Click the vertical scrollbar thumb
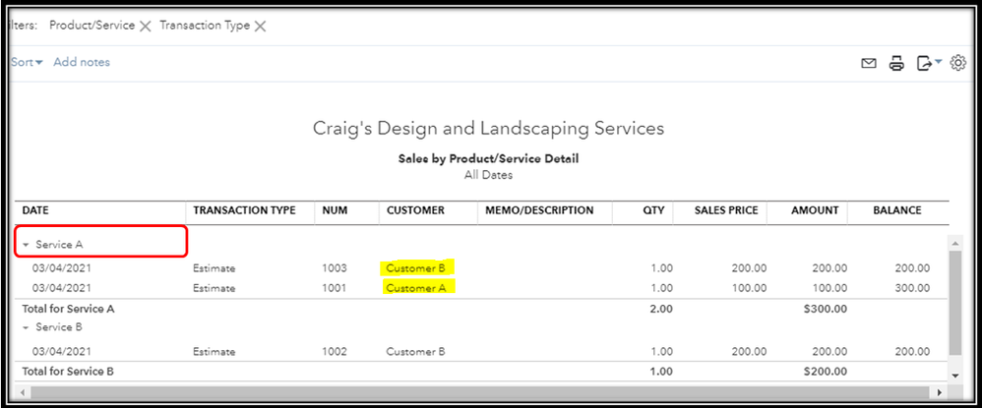The width and height of the screenshot is (982, 408). pos(955,304)
